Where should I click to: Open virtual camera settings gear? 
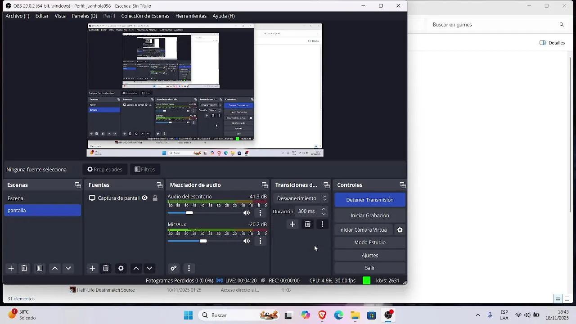[x=400, y=230]
